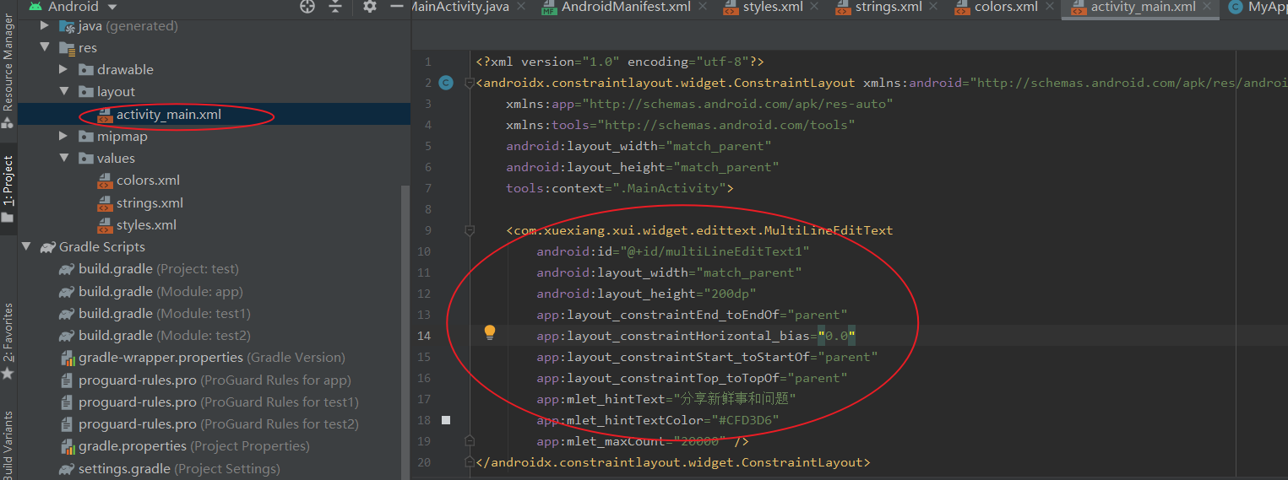Screen dimensions: 1288x480
Task: Switch to the strings.xml editor tab
Action: coord(888,7)
